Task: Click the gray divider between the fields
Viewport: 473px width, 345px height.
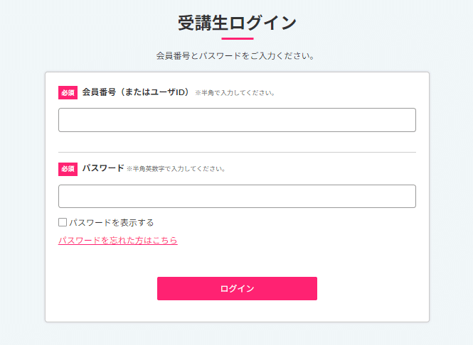Action: coord(237,153)
